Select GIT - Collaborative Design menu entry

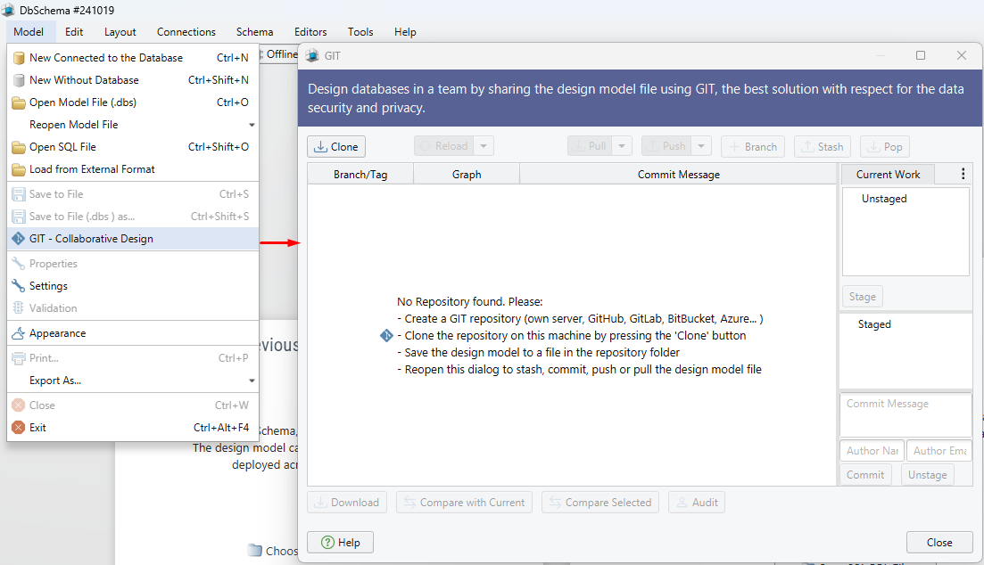pos(133,239)
